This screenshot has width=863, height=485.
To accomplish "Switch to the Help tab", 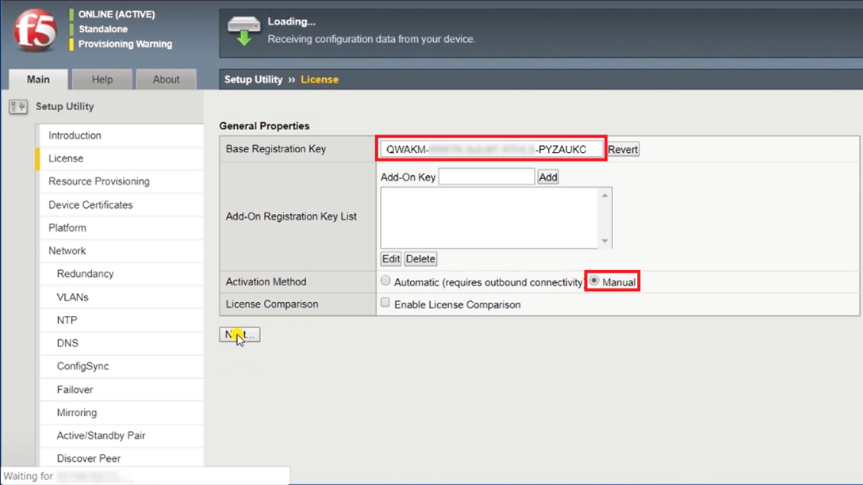I will click(102, 79).
